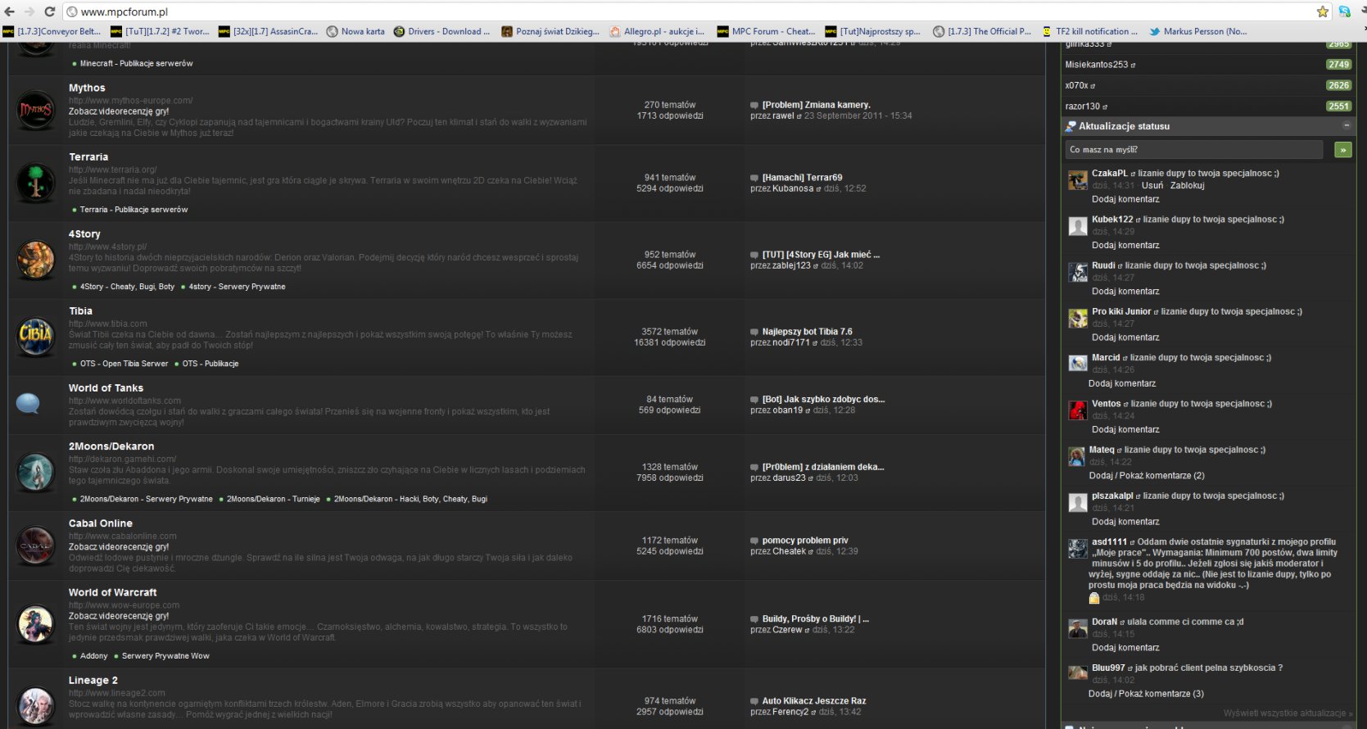Open user Misiekantos253 profile link
The height and width of the screenshot is (729, 1367).
[1097, 65]
